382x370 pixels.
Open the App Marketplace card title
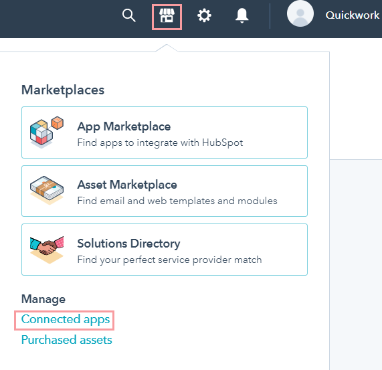[124, 126]
